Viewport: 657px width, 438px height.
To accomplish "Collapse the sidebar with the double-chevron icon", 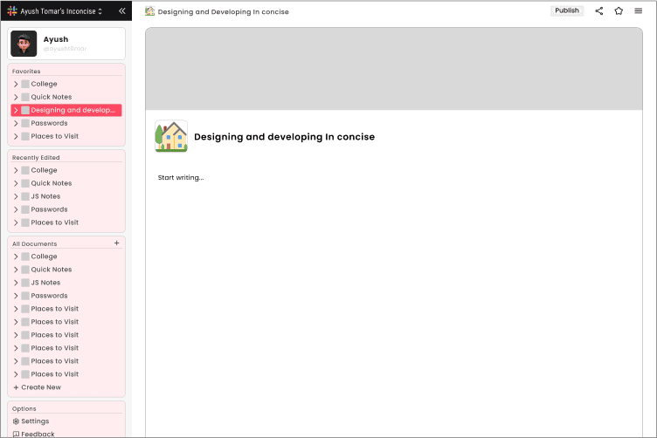I will tap(122, 10).
